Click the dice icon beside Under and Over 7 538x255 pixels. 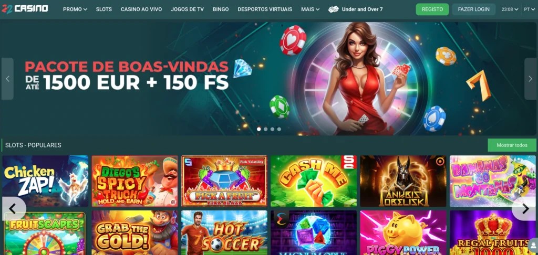point(333,9)
